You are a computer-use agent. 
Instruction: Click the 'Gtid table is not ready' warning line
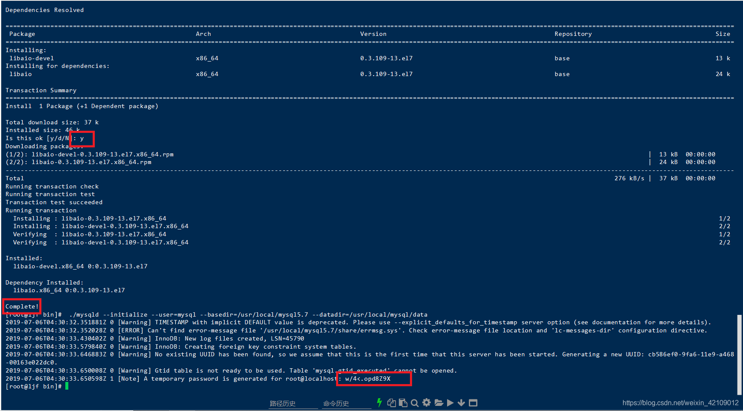231,370
